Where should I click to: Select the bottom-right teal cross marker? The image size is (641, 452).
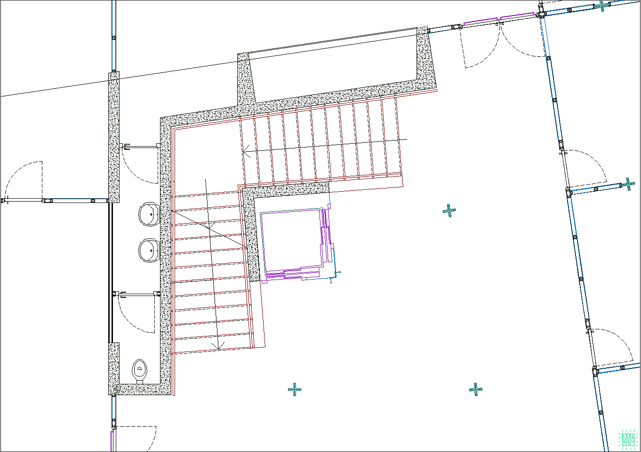[x=476, y=389]
